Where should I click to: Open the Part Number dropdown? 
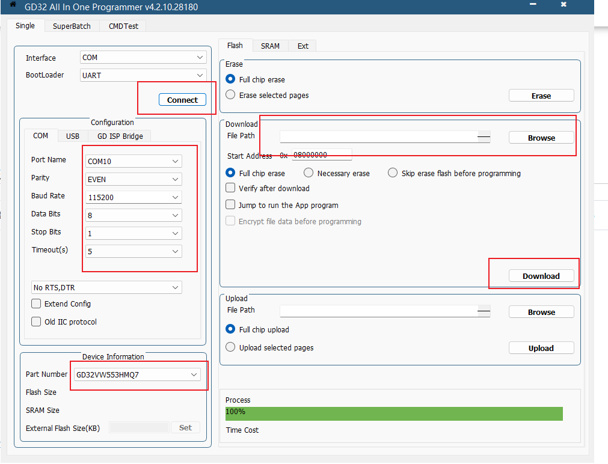tap(137, 374)
